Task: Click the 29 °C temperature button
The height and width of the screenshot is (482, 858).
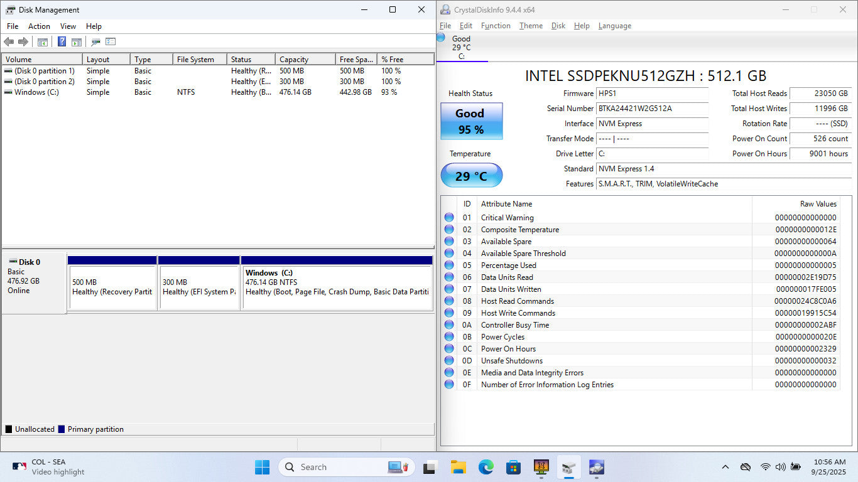Action: point(471,176)
